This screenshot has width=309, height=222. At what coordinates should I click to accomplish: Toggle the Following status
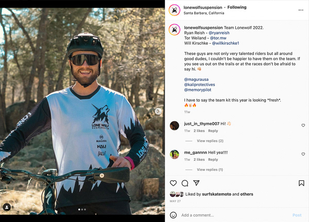(237, 7)
